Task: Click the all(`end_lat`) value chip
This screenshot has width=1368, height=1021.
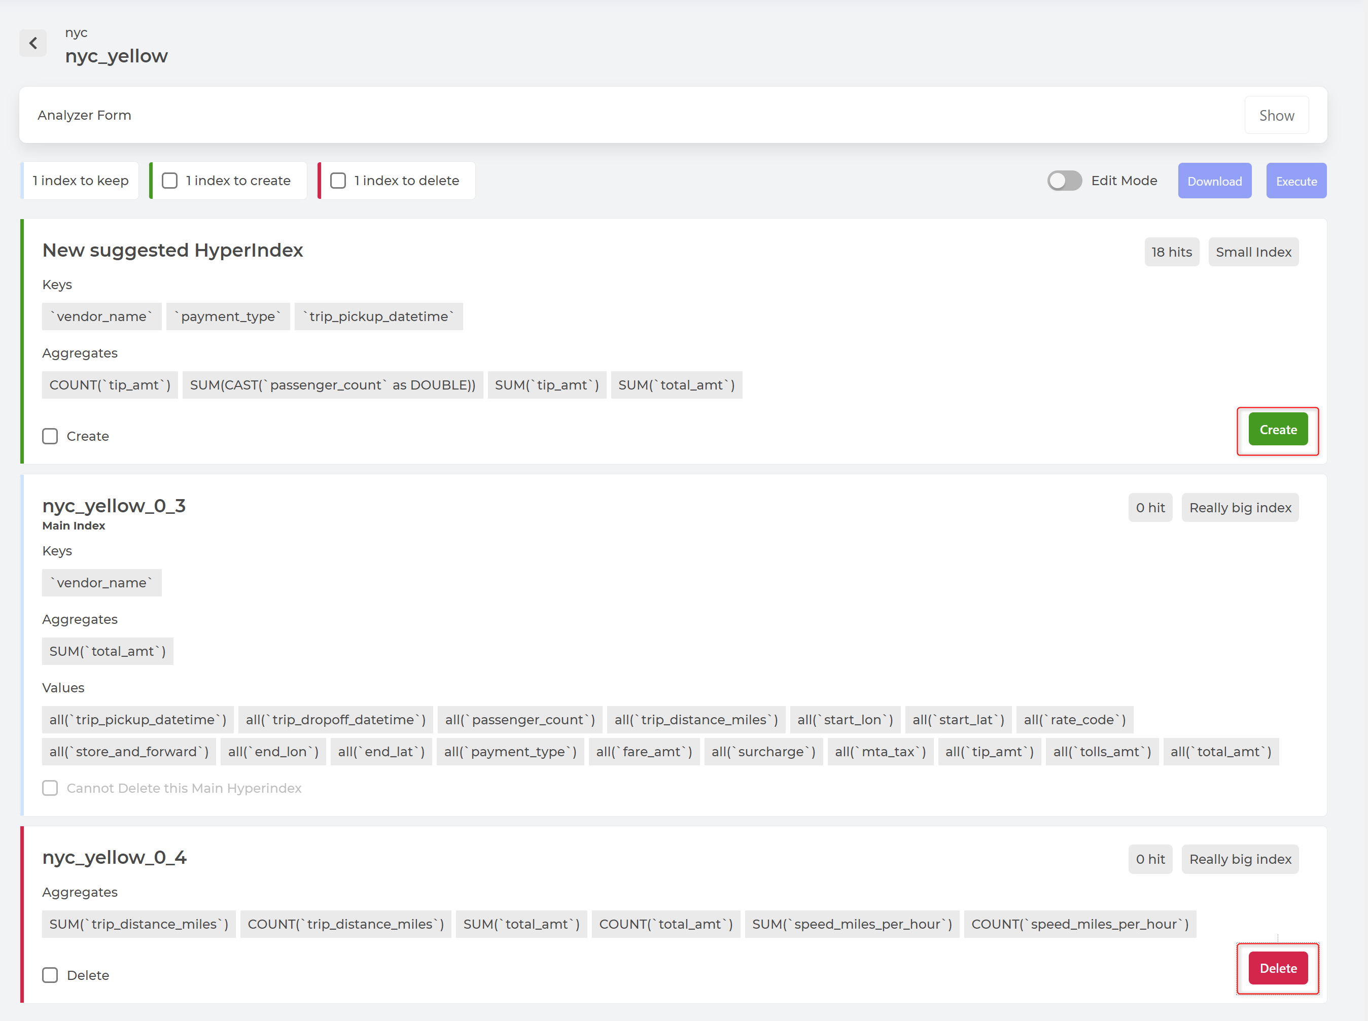Action: (381, 752)
